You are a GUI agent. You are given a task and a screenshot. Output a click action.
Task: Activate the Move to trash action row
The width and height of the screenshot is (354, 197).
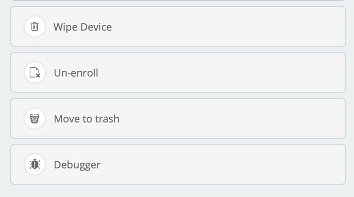pos(178,118)
